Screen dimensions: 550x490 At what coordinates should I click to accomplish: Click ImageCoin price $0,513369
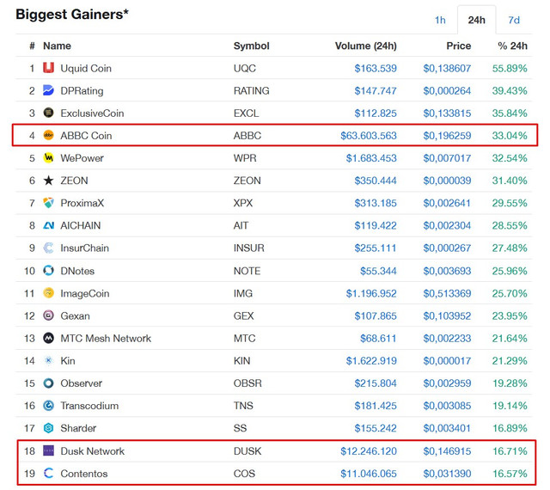tap(447, 293)
